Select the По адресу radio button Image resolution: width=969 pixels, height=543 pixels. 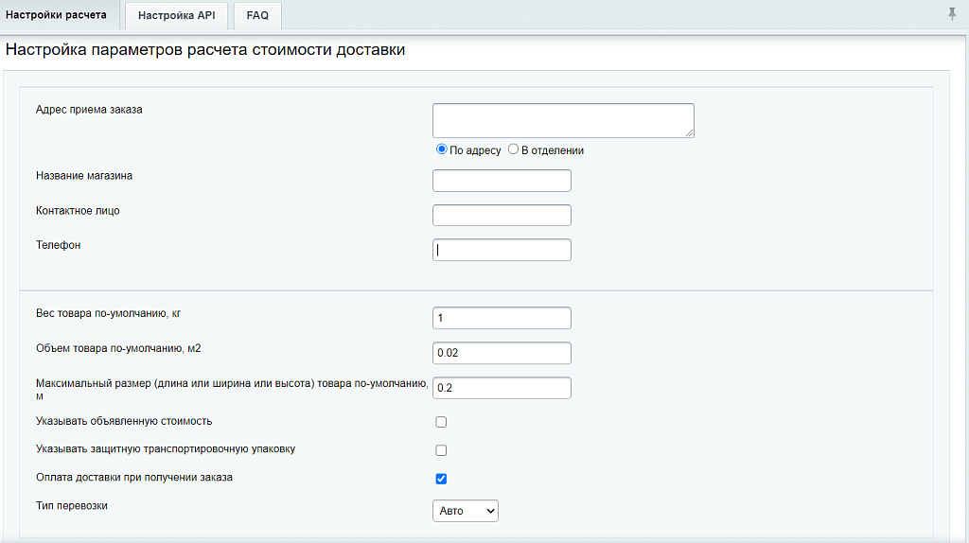click(x=441, y=149)
